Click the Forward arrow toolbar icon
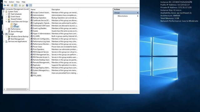Screen dimensions: 200x112 tap(8, 5)
